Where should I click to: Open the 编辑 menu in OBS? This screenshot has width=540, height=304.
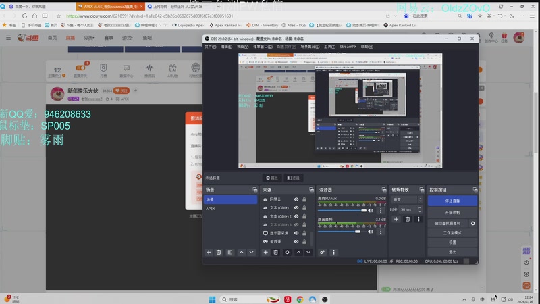pos(226,47)
